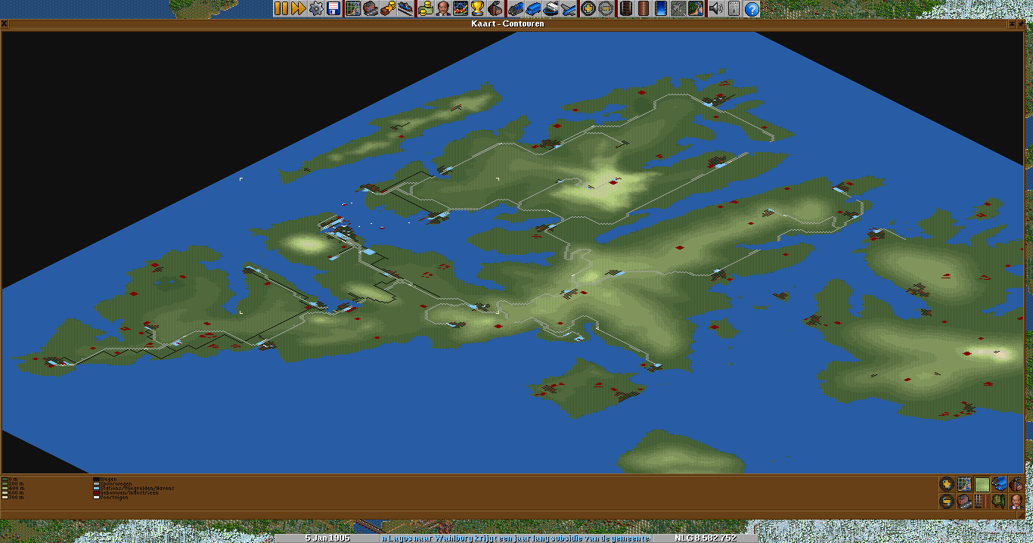The height and width of the screenshot is (543, 1033).
Task: Show the subsidies list
Action: click(388, 8)
